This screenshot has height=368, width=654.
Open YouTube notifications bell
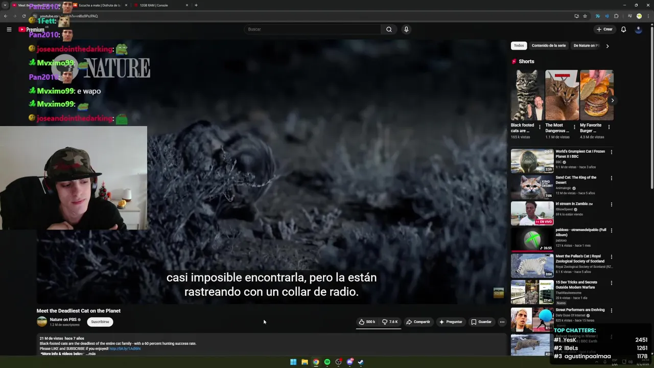[623, 29]
